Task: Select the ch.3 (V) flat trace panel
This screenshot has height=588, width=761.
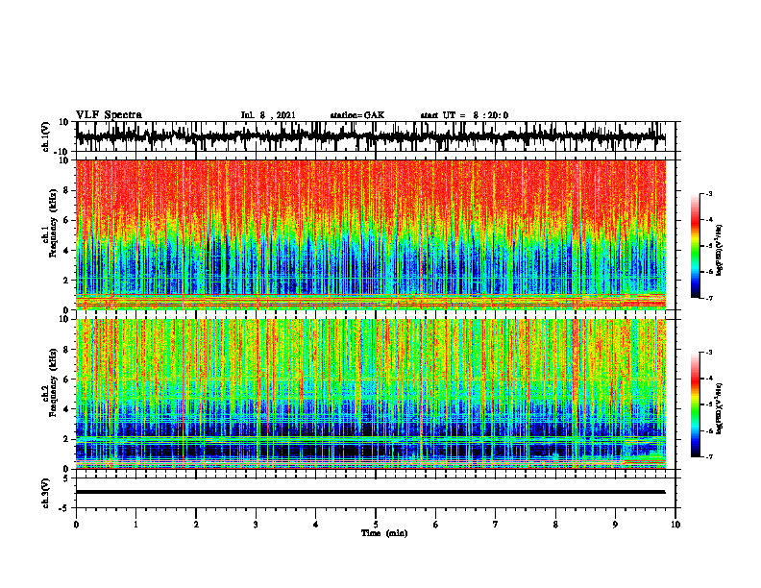Action: pyautogui.click(x=376, y=493)
